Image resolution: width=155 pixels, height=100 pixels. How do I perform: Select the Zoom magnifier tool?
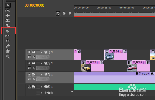point(8,56)
